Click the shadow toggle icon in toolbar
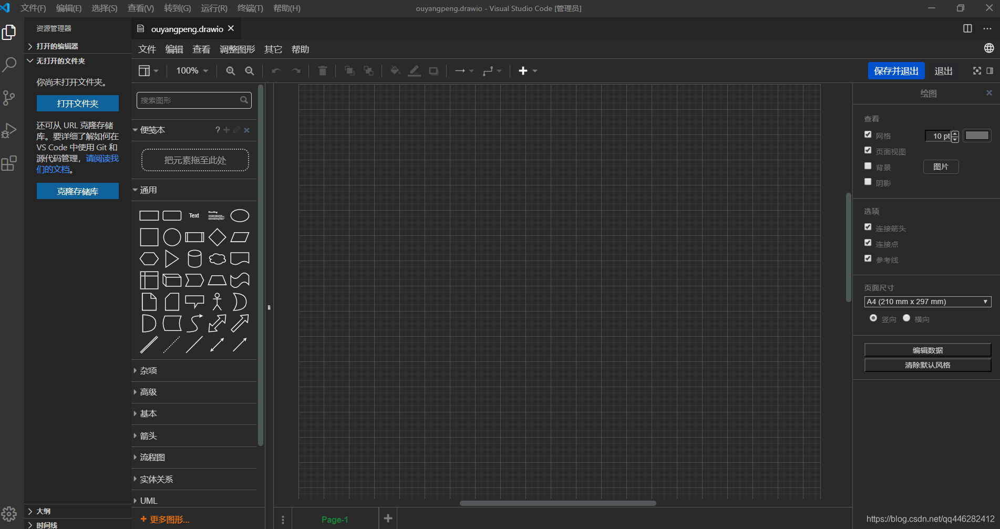 click(434, 71)
